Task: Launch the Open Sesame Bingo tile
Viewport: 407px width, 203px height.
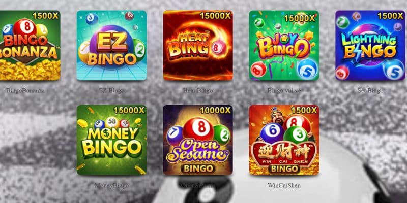Action: 198,140
